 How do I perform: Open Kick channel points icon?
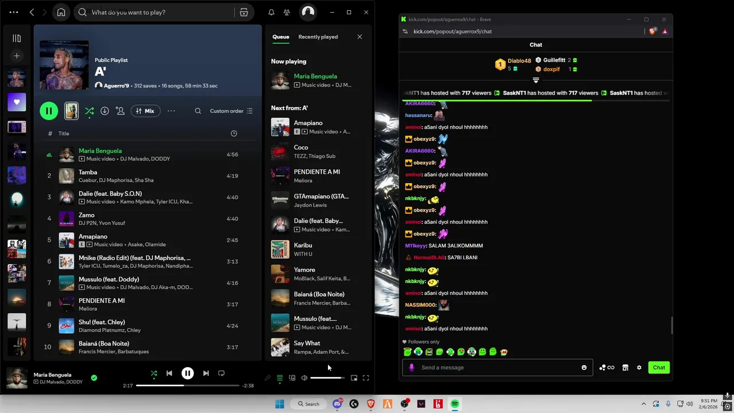tap(607, 368)
